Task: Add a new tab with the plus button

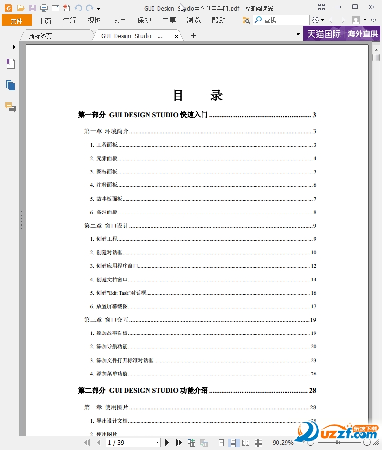Action: tap(194, 35)
